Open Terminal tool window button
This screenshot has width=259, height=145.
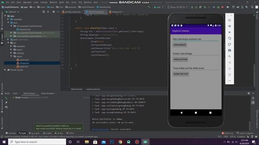coord(11,133)
